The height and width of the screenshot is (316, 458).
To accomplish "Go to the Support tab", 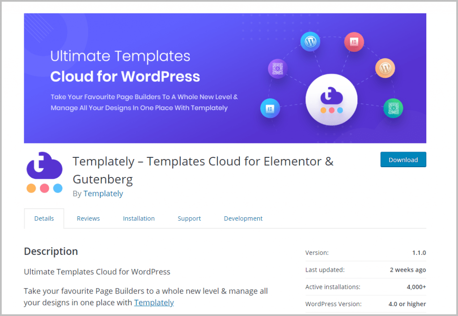I will pos(189,219).
